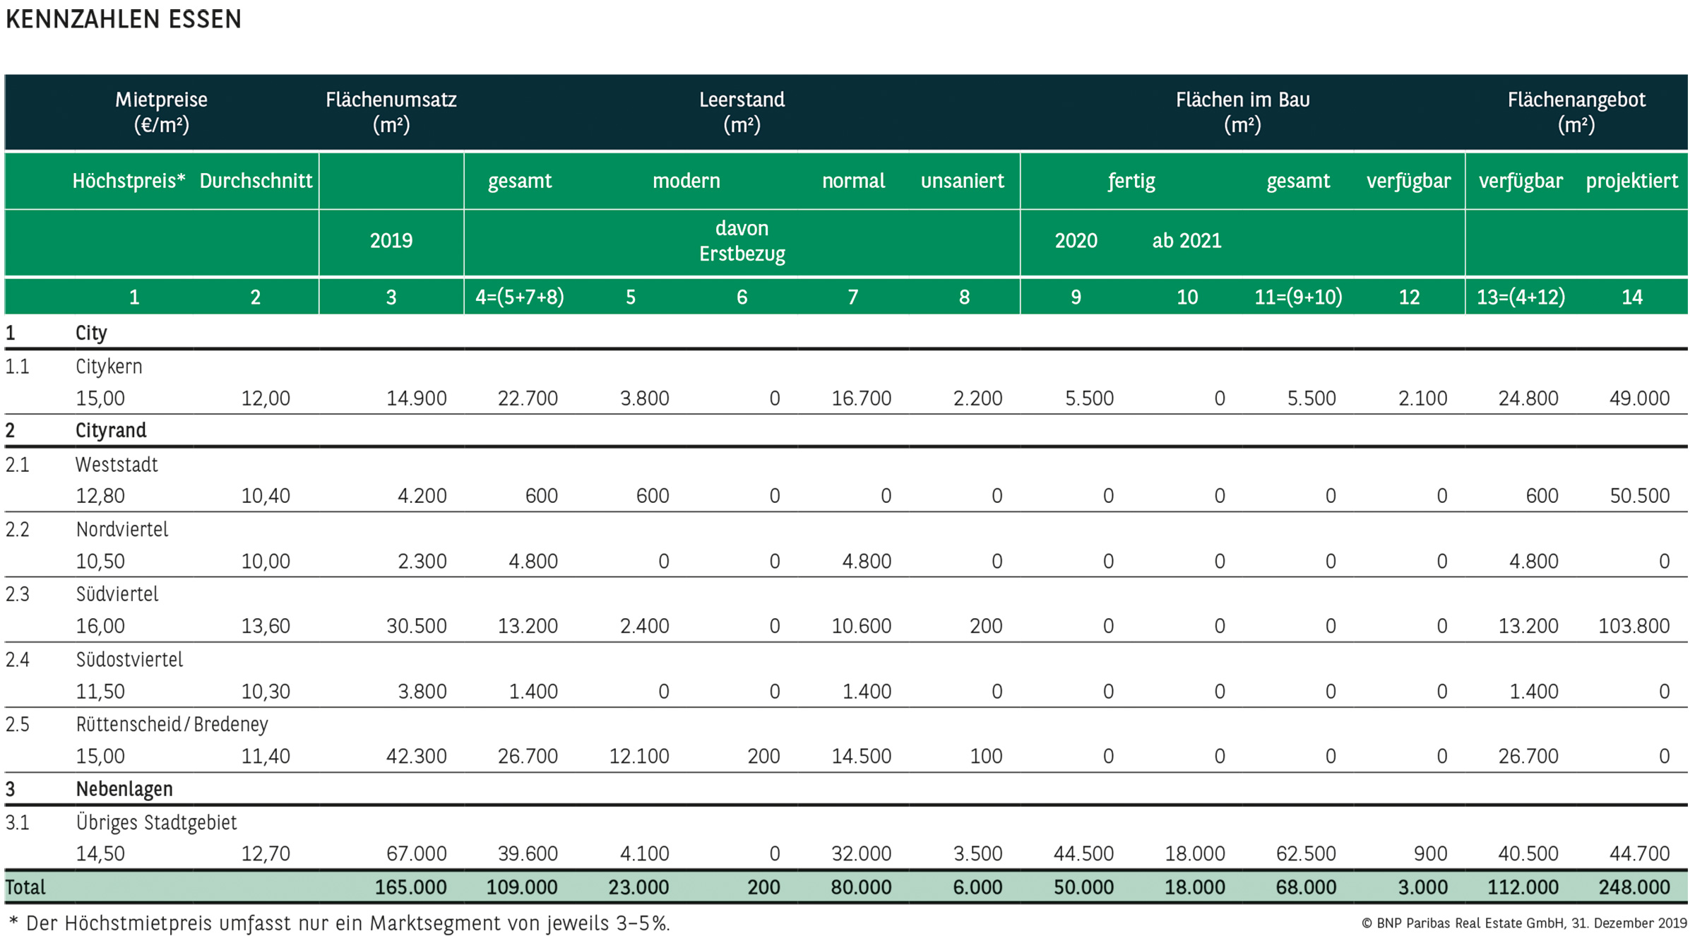Screen dimensions: 1695x936
Task: Click the Höchstpreis* subheader
Action: (x=129, y=181)
